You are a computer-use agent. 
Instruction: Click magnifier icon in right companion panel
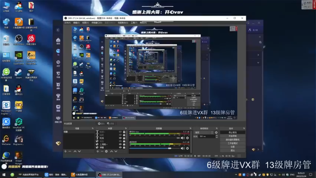(x=260, y=42)
